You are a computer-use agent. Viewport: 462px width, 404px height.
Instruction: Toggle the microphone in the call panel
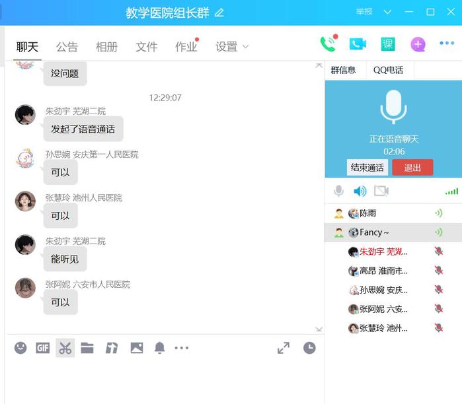point(339,191)
